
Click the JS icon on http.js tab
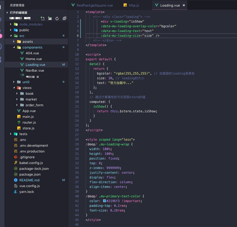(x=125, y=5)
